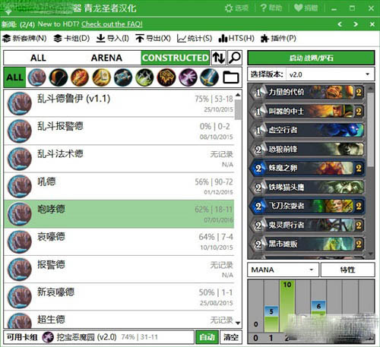Open the Check out the FAQ! link
380x347 pixels.
(112, 24)
